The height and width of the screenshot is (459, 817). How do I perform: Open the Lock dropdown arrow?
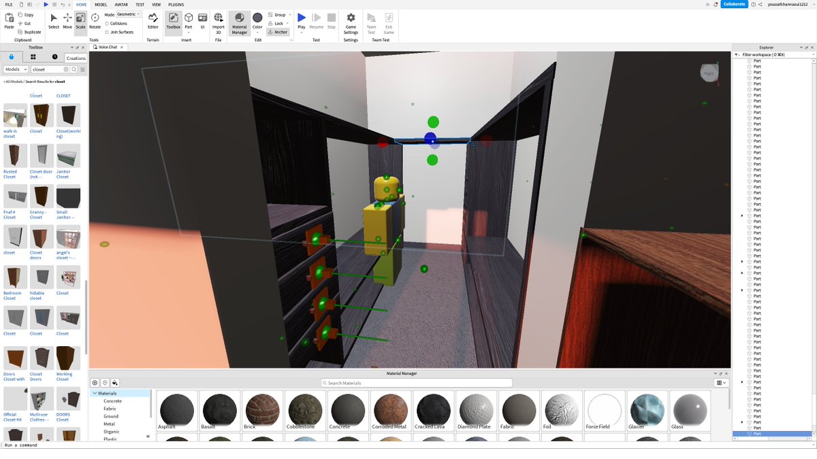click(x=288, y=23)
